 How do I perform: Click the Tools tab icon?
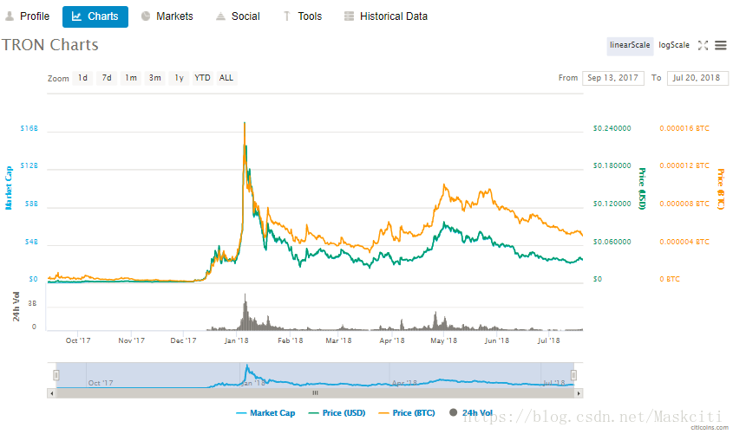(286, 16)
